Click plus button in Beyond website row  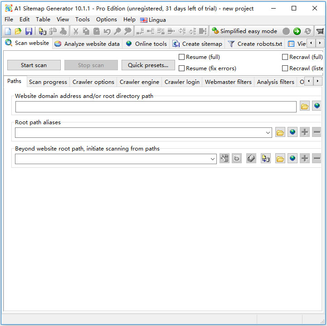[x=305, y=158]
